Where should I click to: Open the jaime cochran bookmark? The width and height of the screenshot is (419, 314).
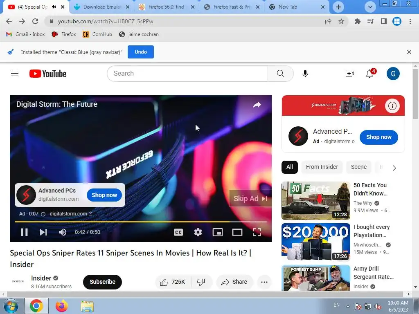pos(139,34)
